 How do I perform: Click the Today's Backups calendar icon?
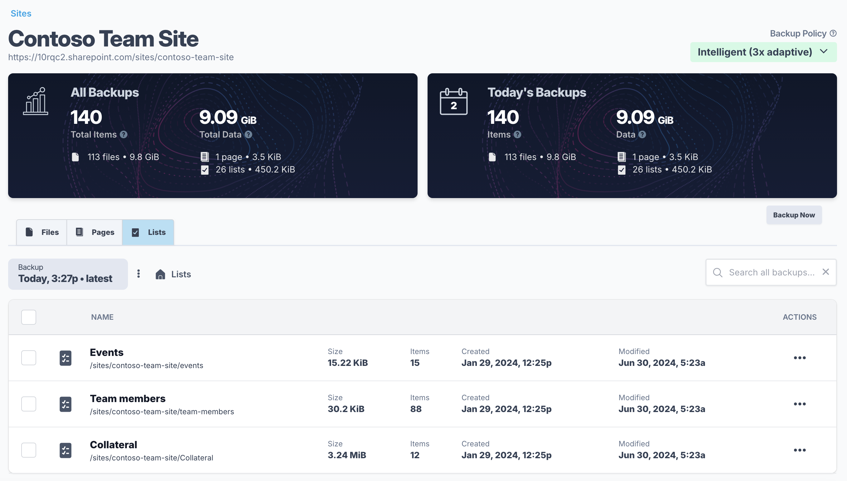454,101
